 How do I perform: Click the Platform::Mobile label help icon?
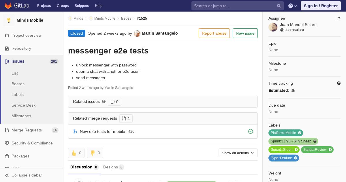click(x=300, y=133)
